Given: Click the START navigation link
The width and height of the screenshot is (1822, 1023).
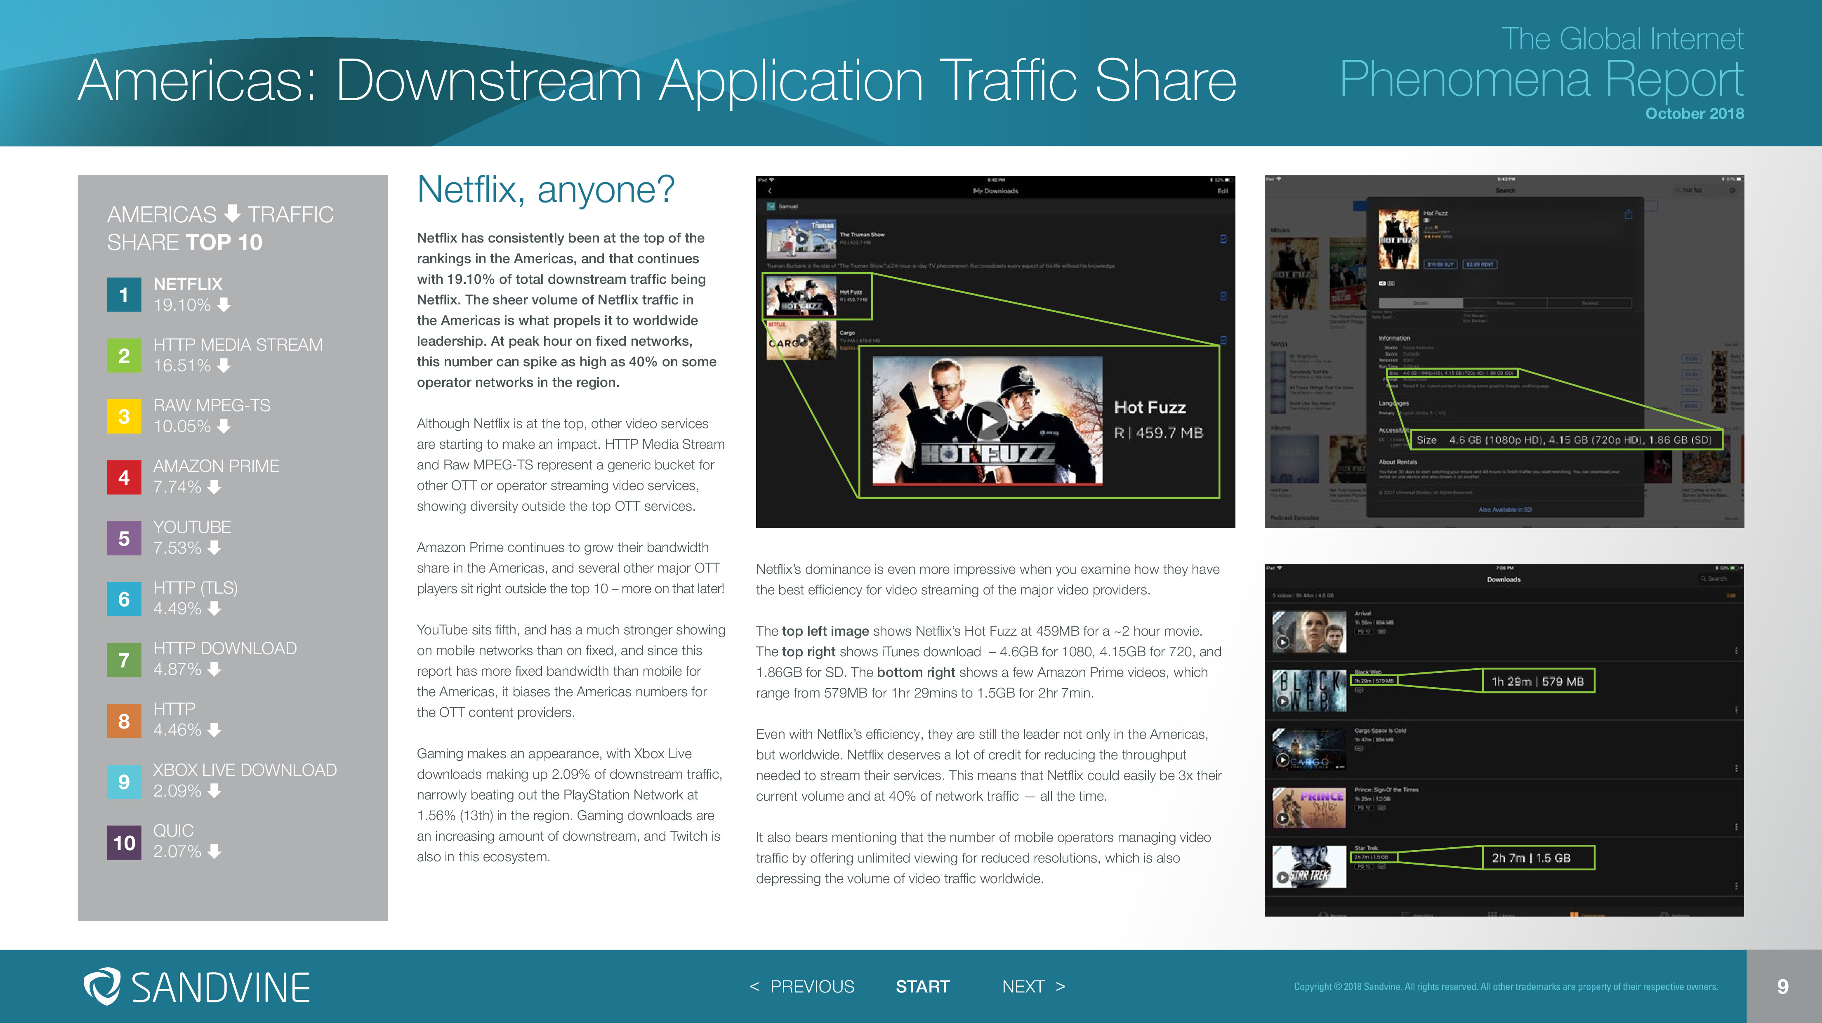Looking at the screenshot, I should 922,986.
